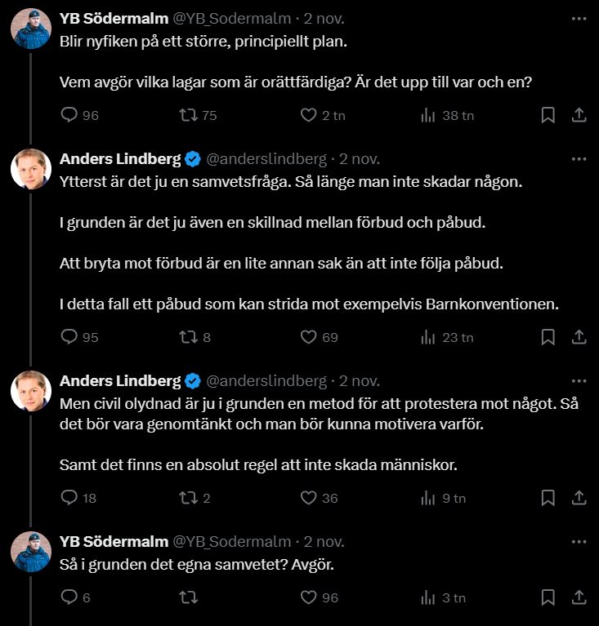Image resolution: width=599 pixels, height=626 pixels.
Task: Open the 2 nov. timestamp of last tweet
Action: 324,541
